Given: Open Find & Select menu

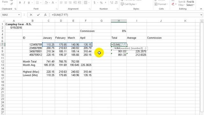Looking at the screenshot, I should pos(190,4).
